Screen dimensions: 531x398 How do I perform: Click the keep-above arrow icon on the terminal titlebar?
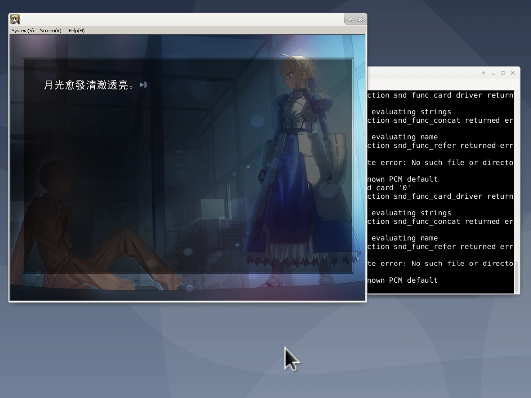(x=483, y=73)
